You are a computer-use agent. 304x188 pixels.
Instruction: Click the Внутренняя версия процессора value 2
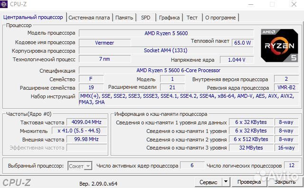286,79
